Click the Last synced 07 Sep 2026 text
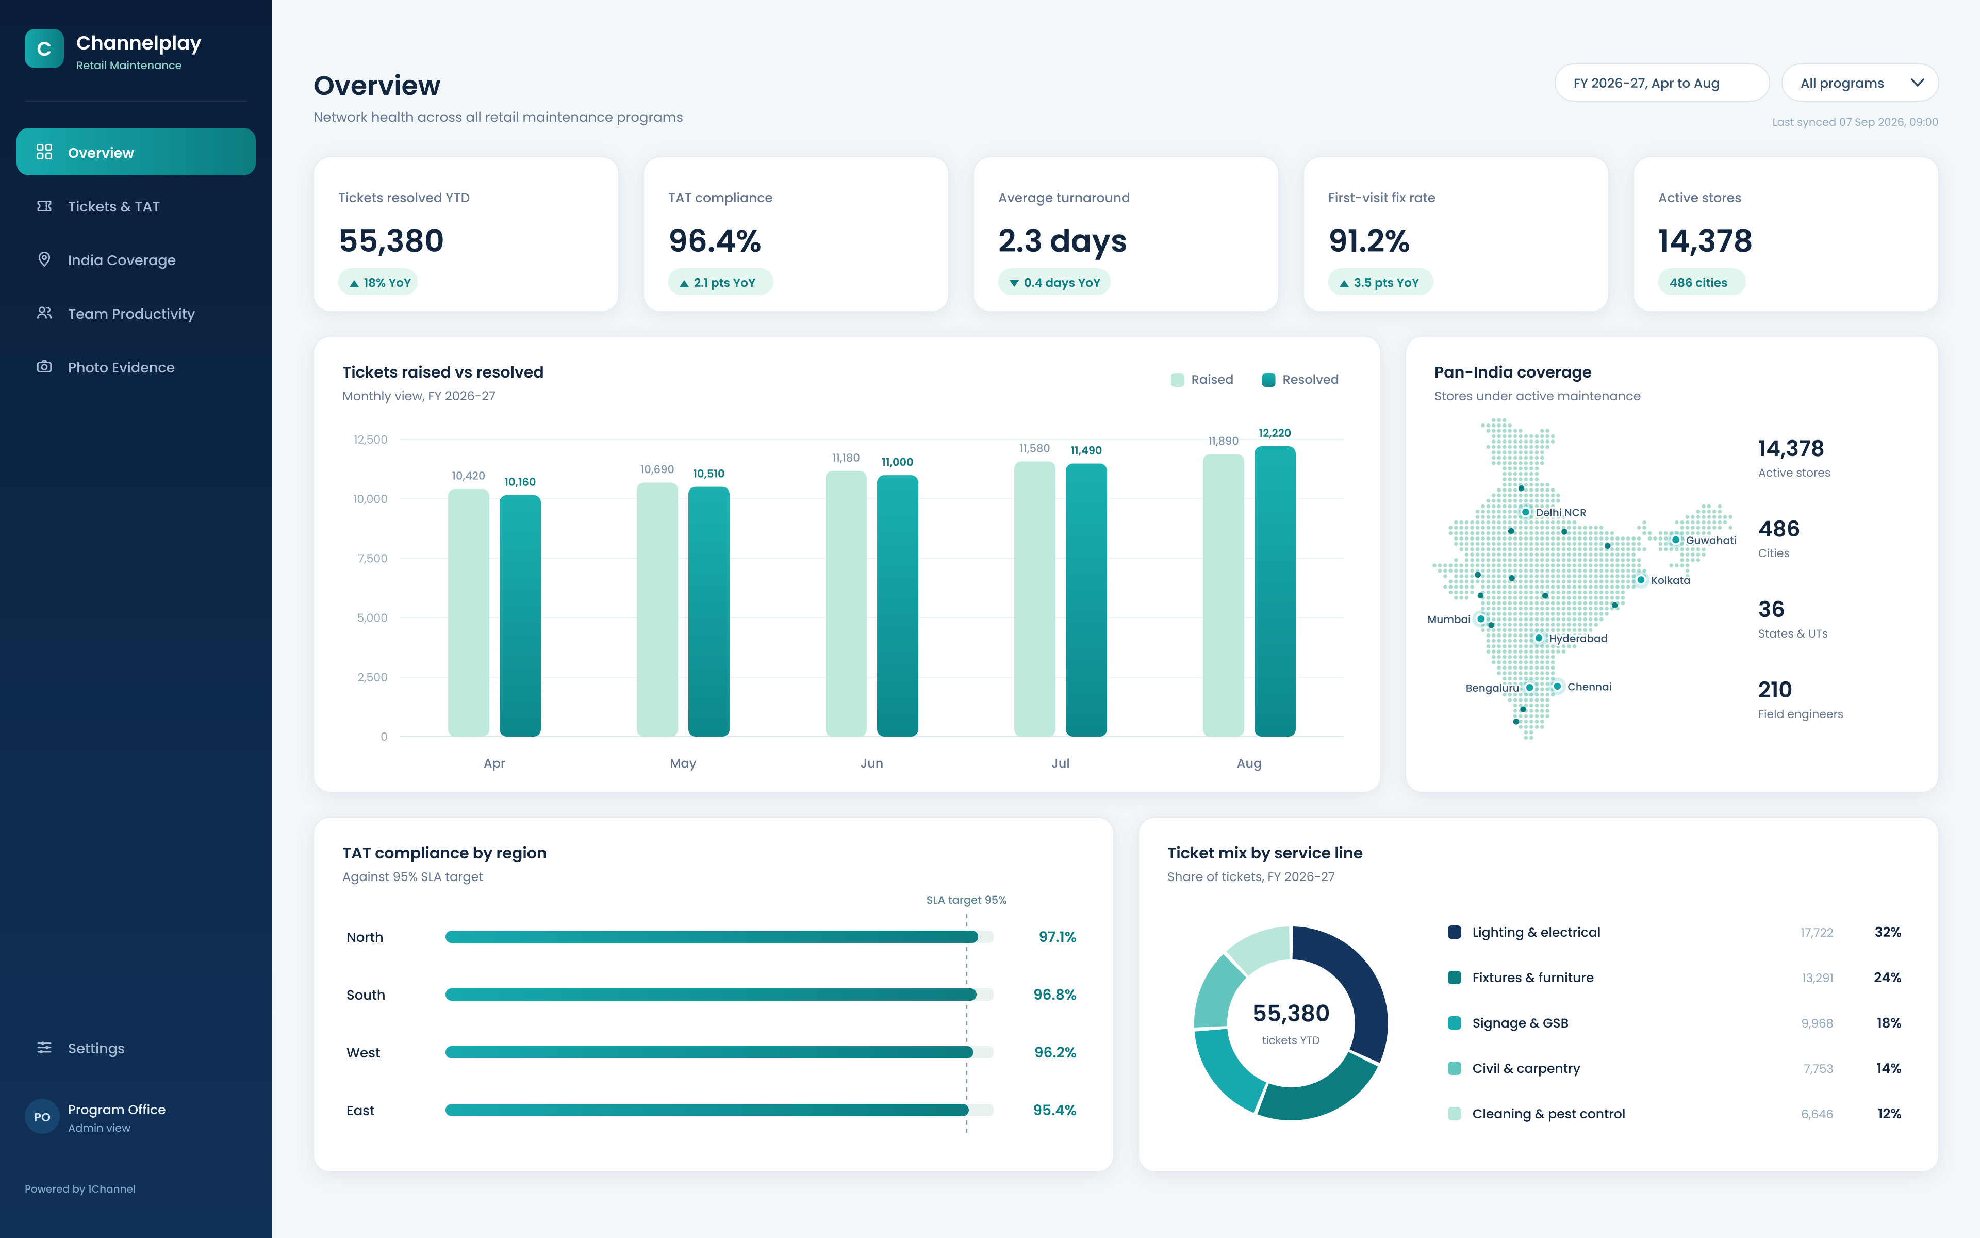The width and height of the screenshot is (1980, 1238). [1855, 122]
